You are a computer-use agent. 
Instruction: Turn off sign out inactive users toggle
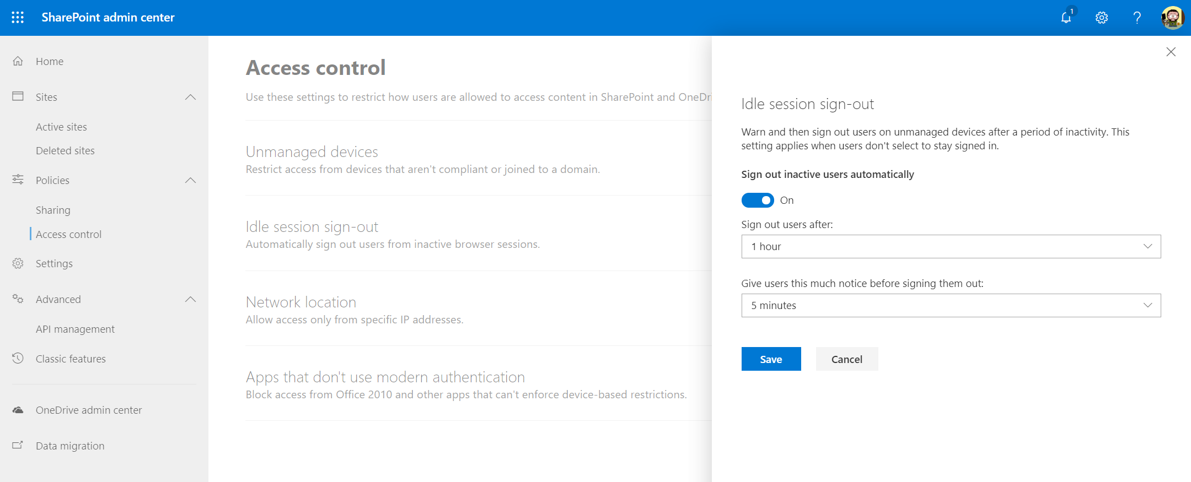point(758,201)
